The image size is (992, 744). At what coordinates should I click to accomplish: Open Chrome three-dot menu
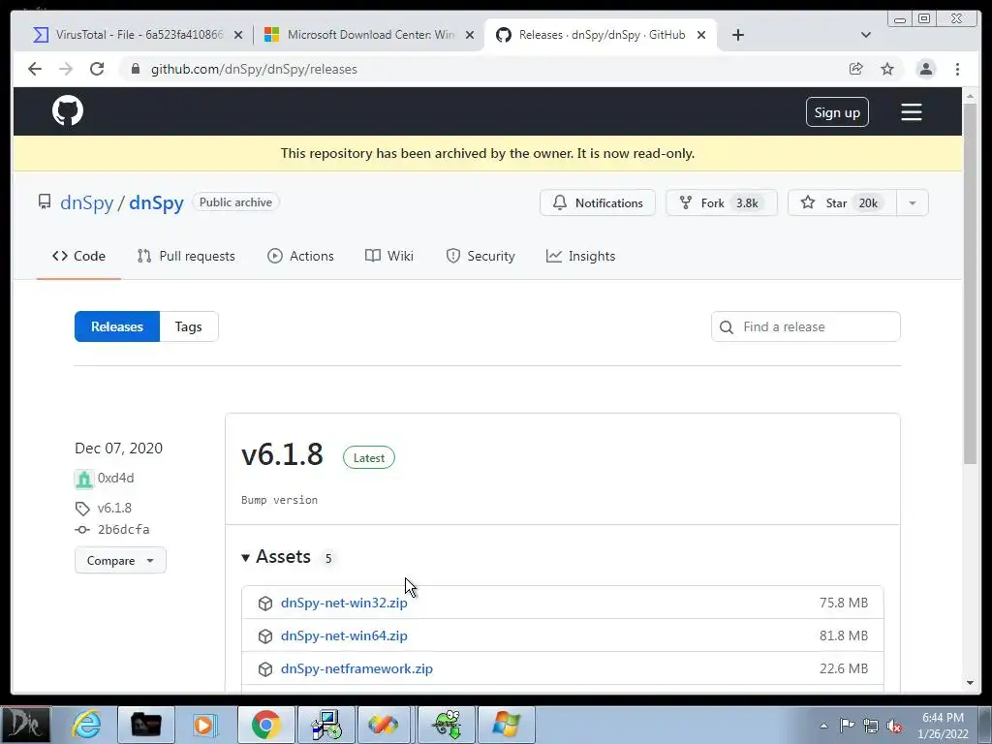(957, 69)
